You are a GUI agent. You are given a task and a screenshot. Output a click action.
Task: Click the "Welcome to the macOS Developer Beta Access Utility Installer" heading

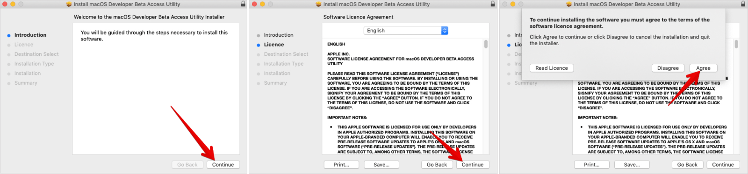click(149, 17)
